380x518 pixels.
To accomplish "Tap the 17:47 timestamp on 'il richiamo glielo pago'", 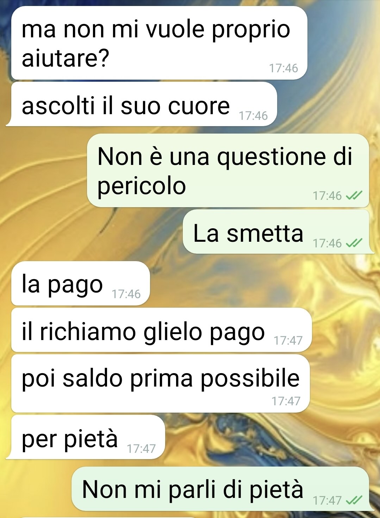I will coord(288,340).
